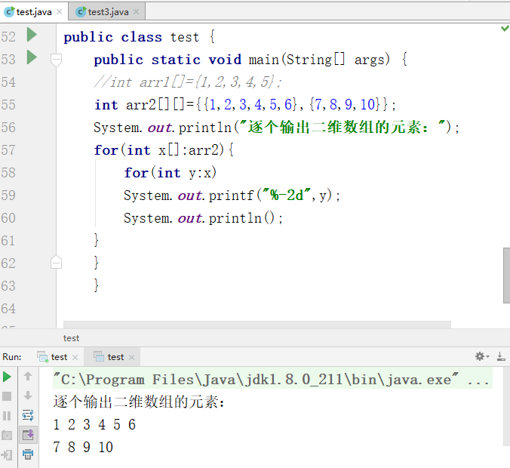Click line number 59 in gutter

coord(8,196)
